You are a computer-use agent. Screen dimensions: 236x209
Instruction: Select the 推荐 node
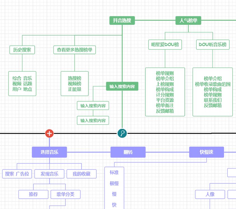(33, 194)
